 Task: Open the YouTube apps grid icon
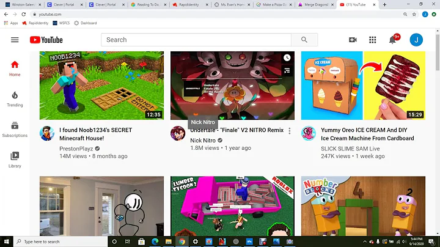[x=372, y=40]
